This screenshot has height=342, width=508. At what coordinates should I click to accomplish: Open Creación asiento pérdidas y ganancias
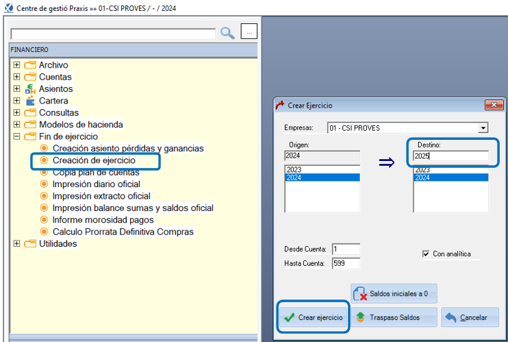pyautogui.click(x=128, y=148)
